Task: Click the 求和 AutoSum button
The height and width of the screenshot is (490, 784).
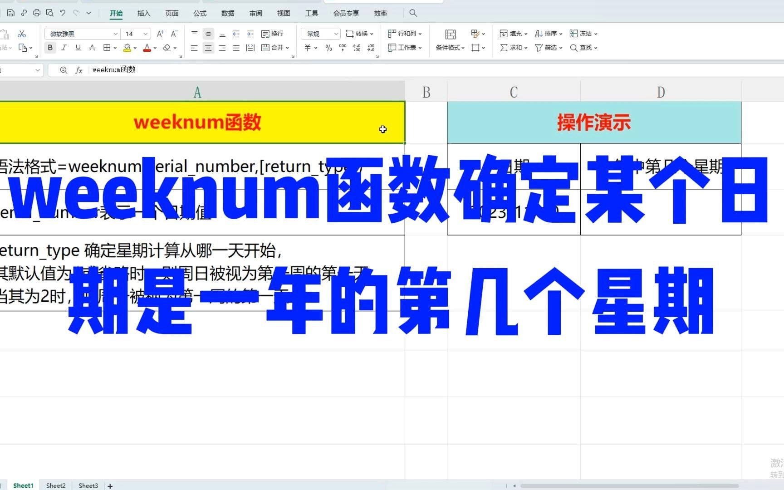Action: pos(513,48)
